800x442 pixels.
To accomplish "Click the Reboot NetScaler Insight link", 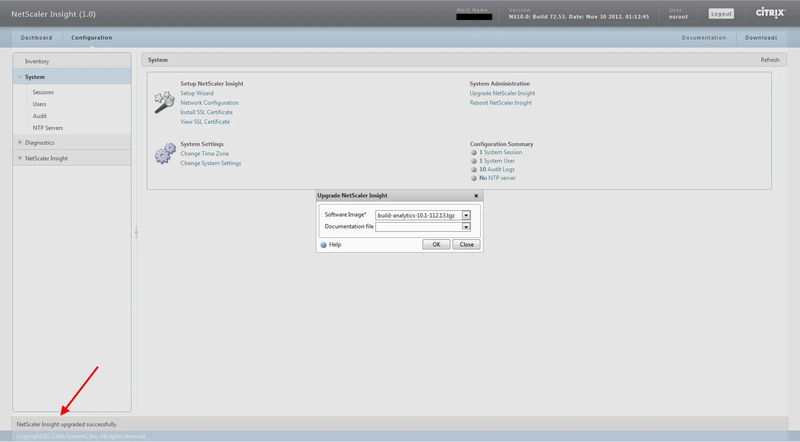I will [501, 103].
